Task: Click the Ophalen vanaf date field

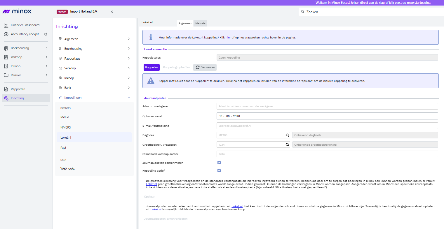Action: click(327, 116)
